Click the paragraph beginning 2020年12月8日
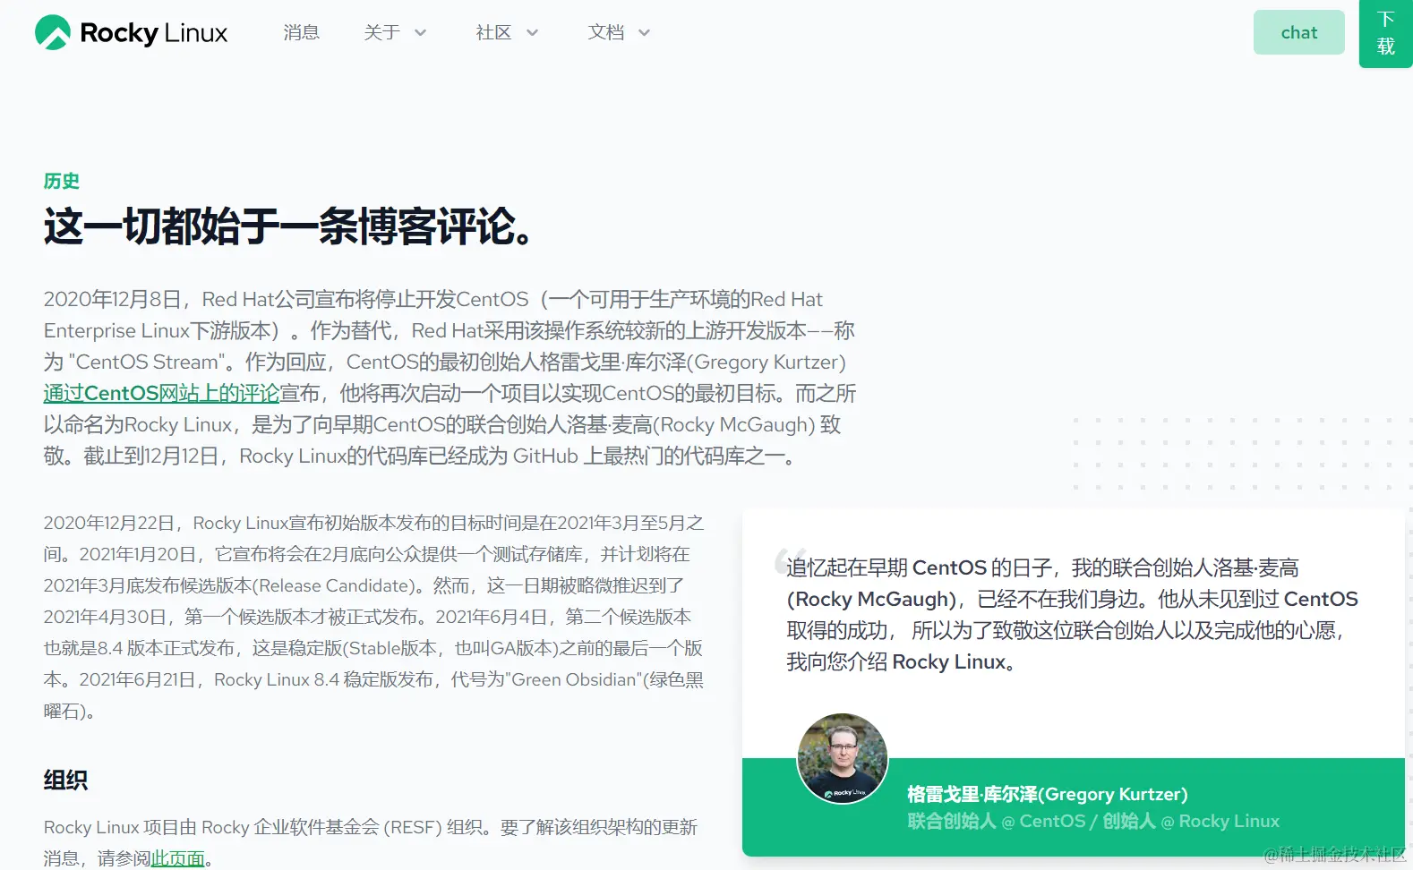Screen dimensions: 1413x870 pos(450,378)
